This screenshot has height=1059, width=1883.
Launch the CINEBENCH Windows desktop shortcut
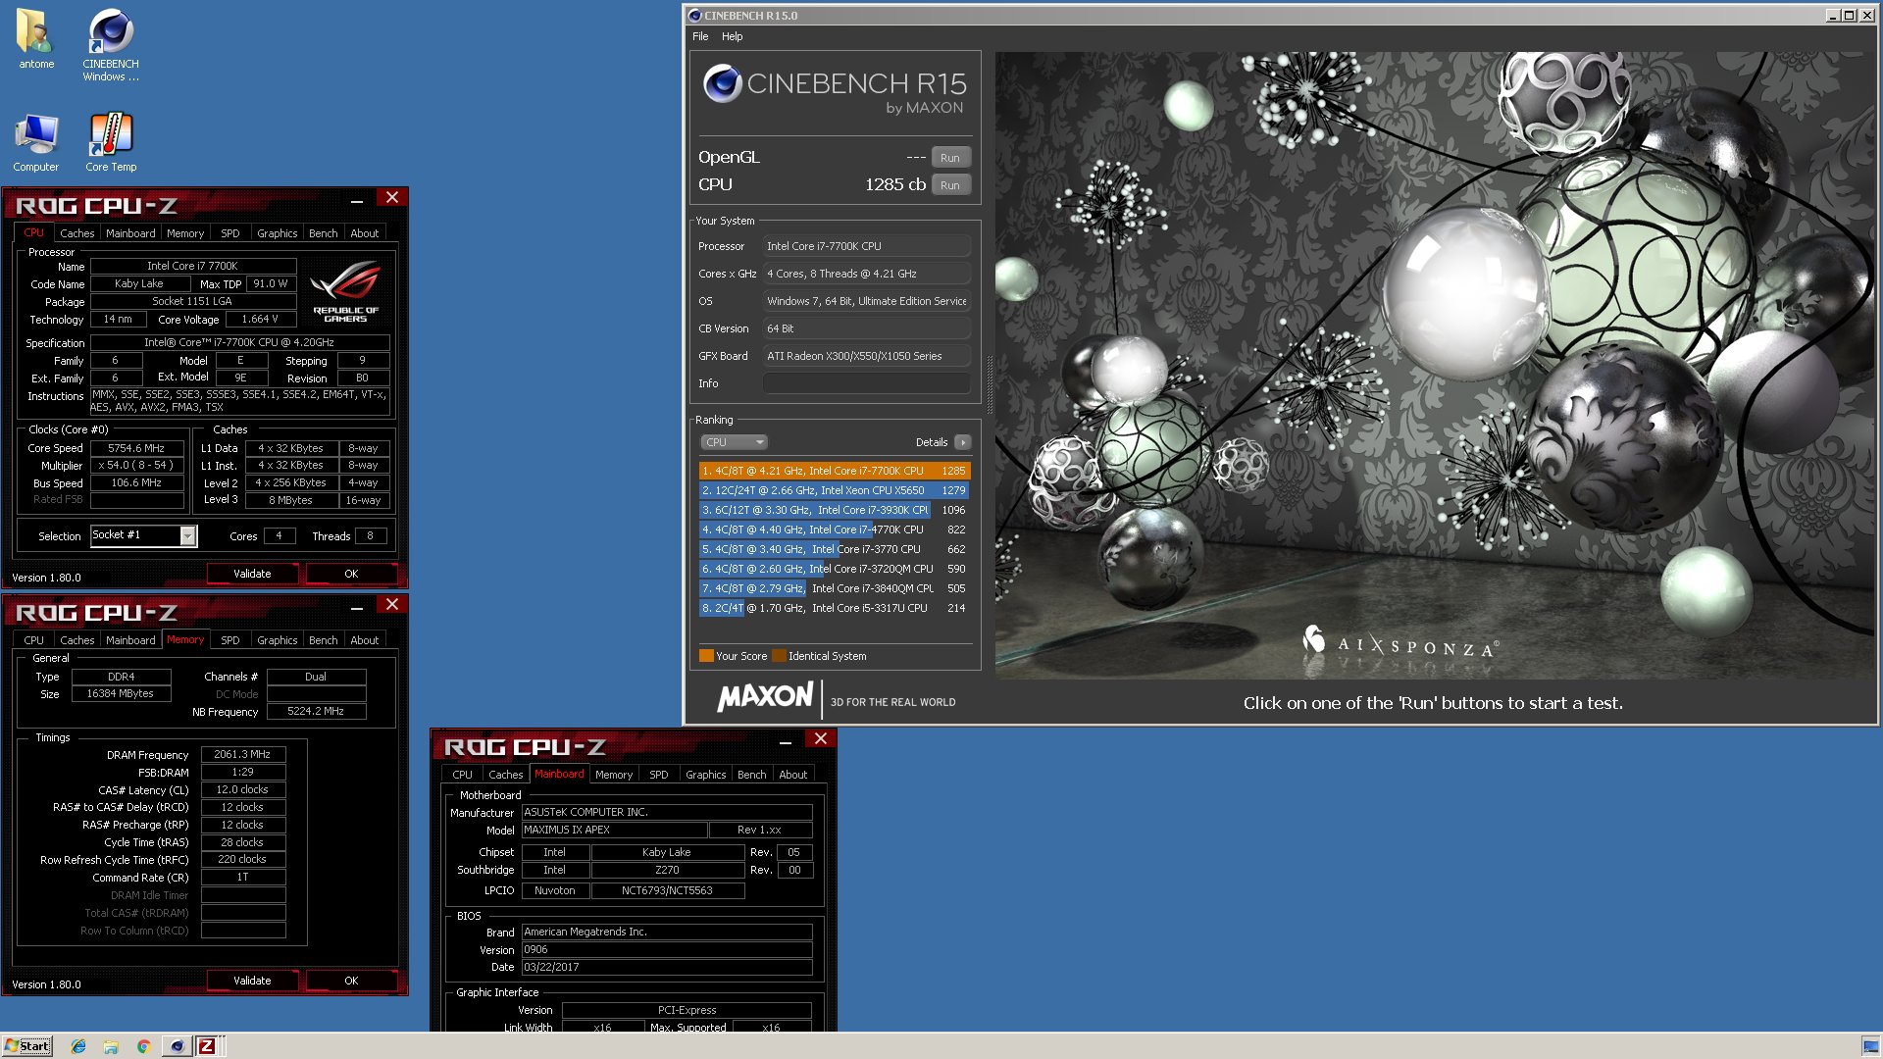111,44
